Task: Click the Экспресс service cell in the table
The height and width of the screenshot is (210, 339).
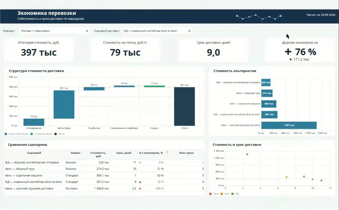Action: tap(72, 189)
